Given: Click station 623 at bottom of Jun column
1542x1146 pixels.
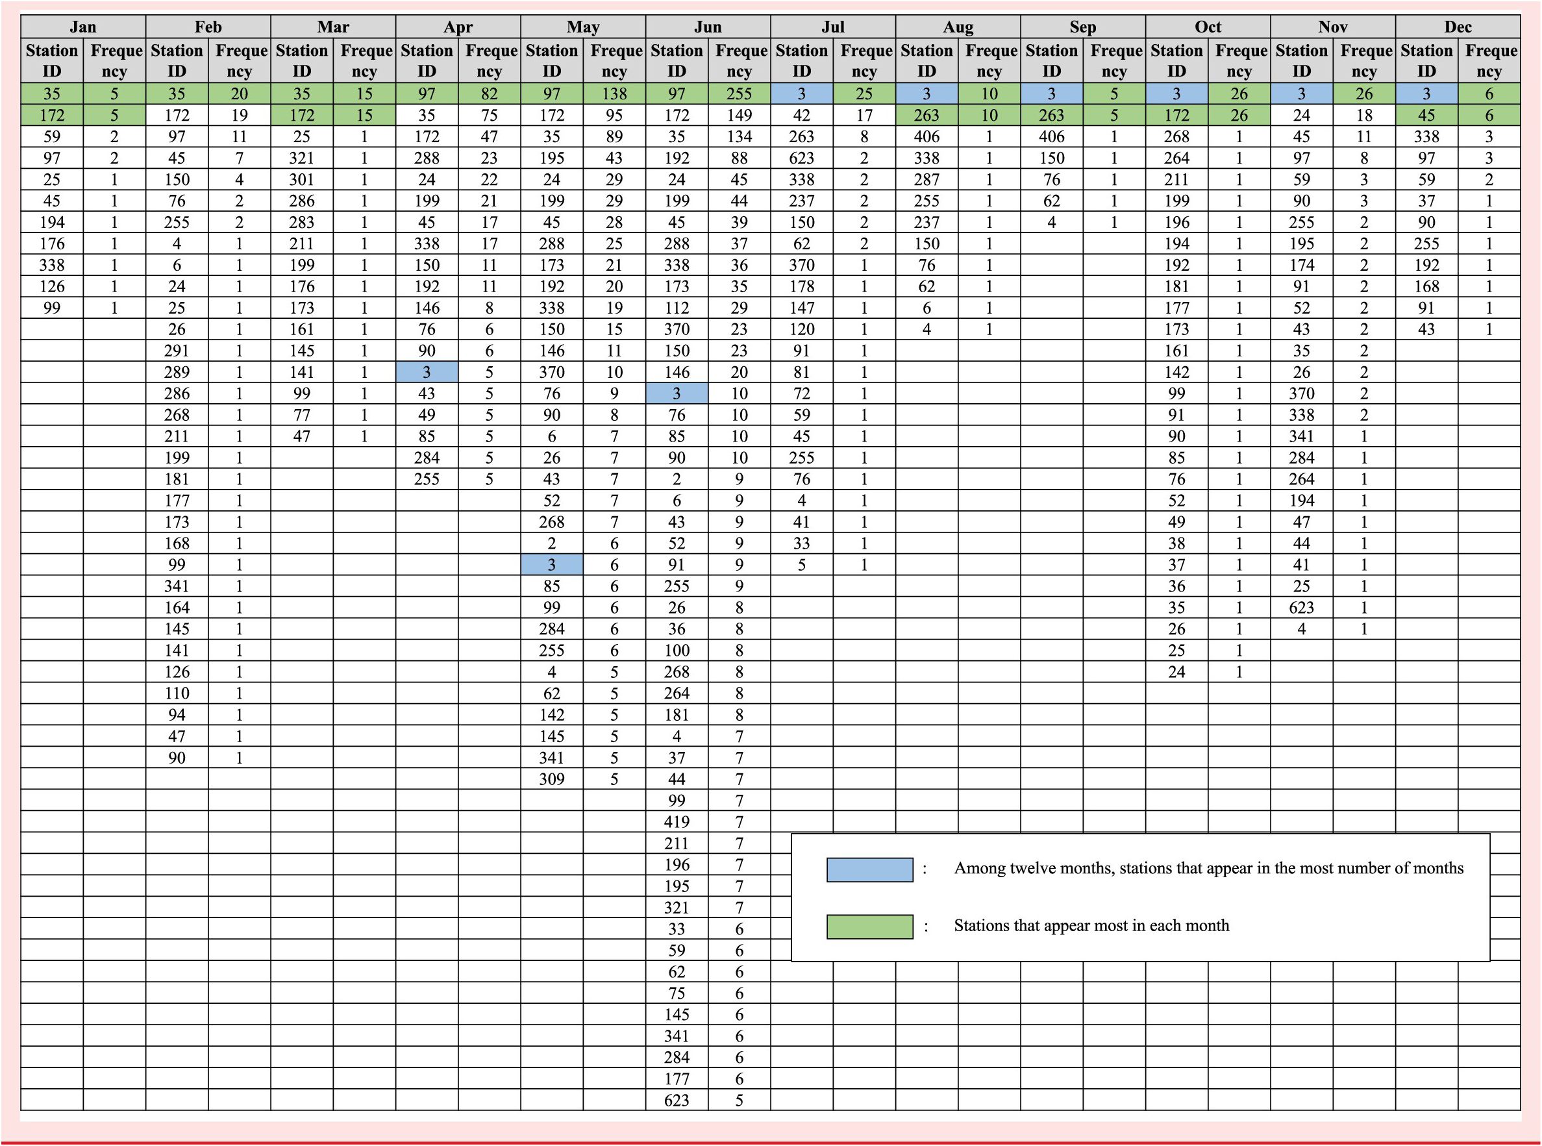Looking at the screenshot, I should [677, 1100].
